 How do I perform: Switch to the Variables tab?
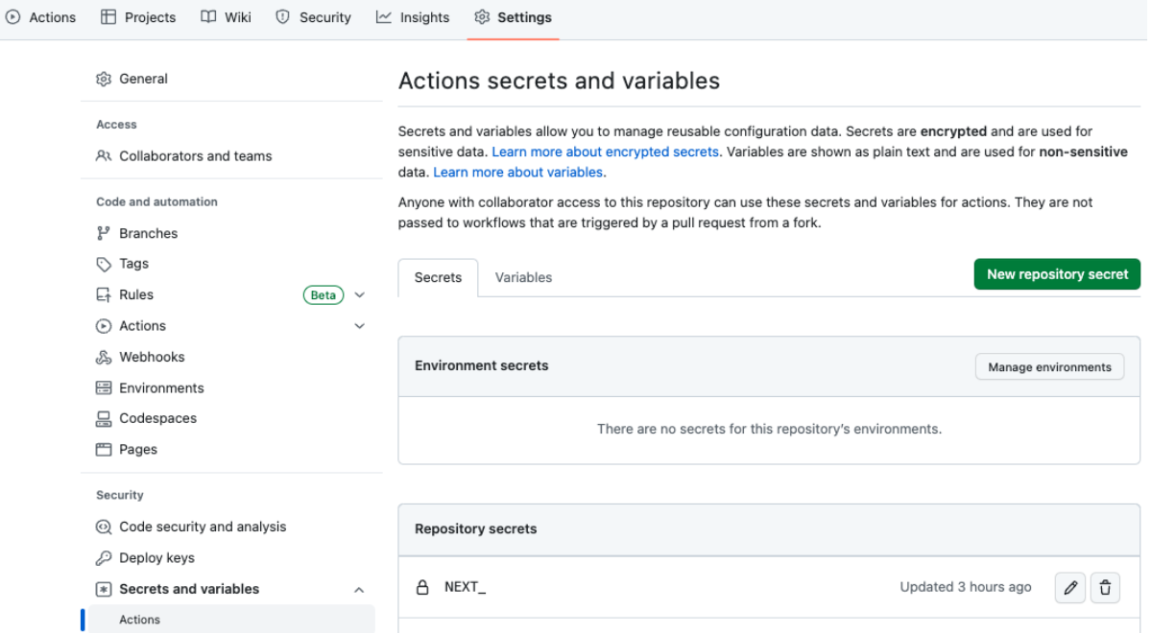click(523, 277)
